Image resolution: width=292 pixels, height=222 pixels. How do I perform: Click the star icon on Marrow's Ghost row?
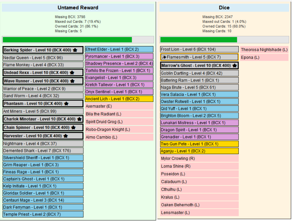click(235, 65)
